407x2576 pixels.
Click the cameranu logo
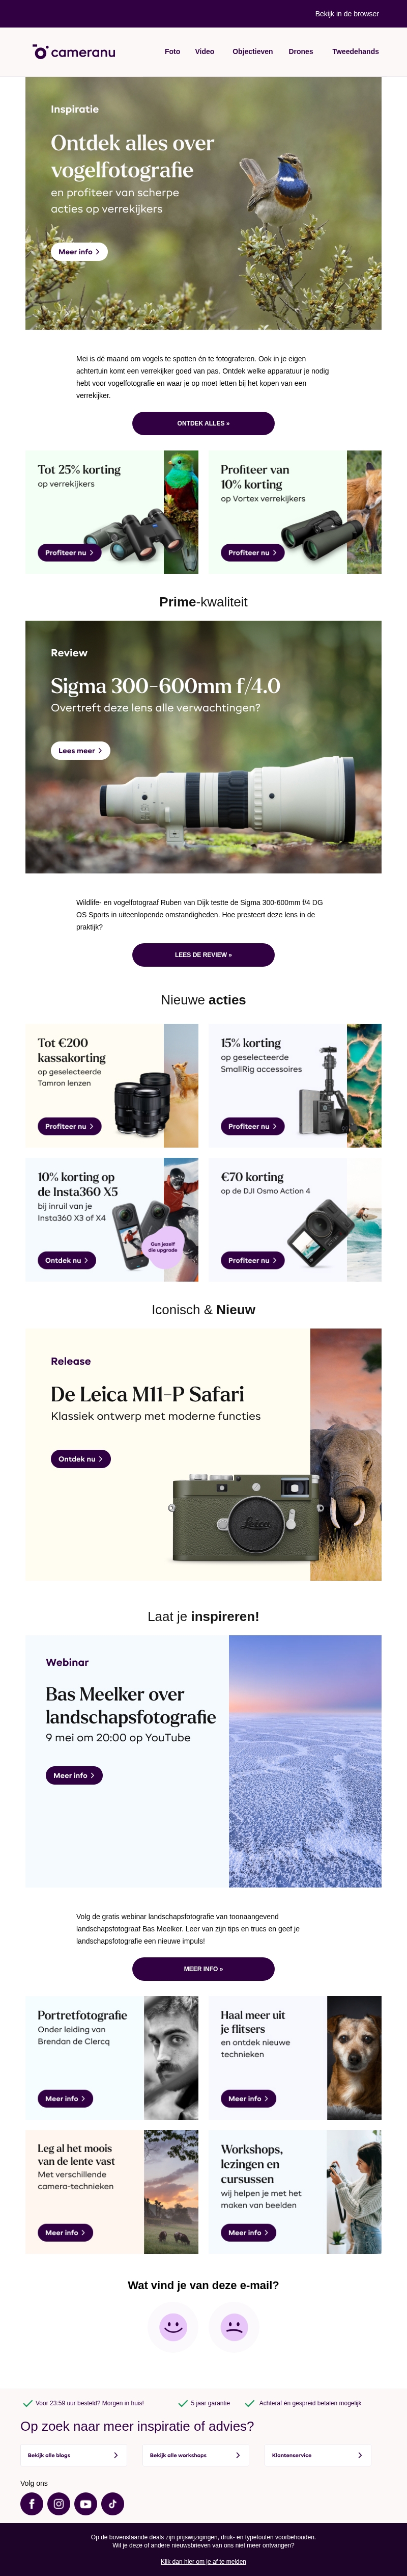pos(74,51)
